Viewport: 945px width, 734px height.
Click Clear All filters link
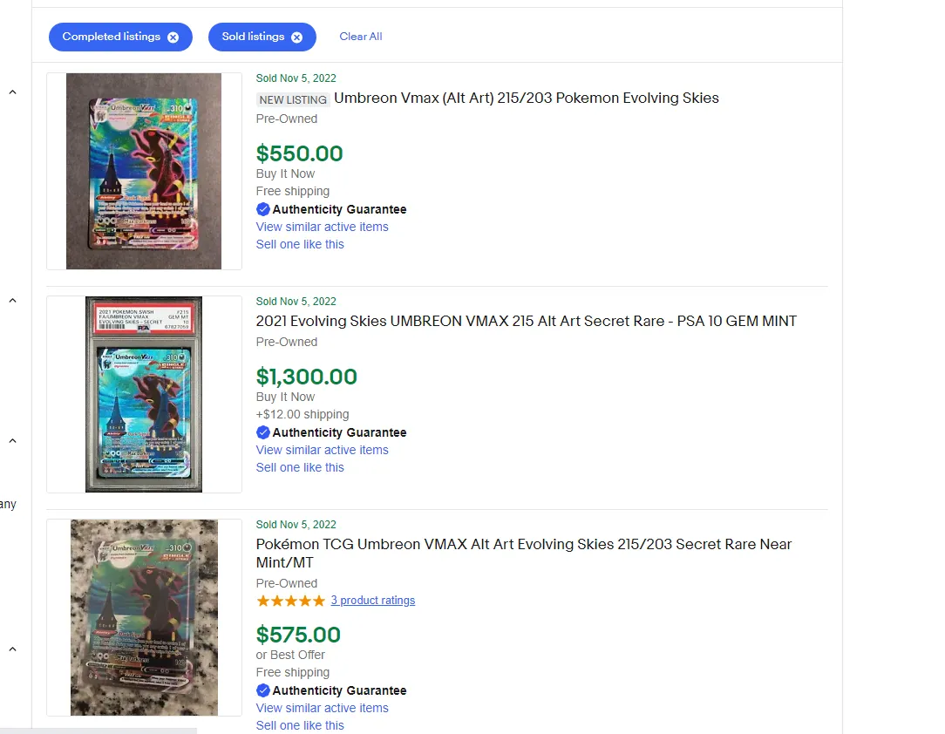click(360, 36)
